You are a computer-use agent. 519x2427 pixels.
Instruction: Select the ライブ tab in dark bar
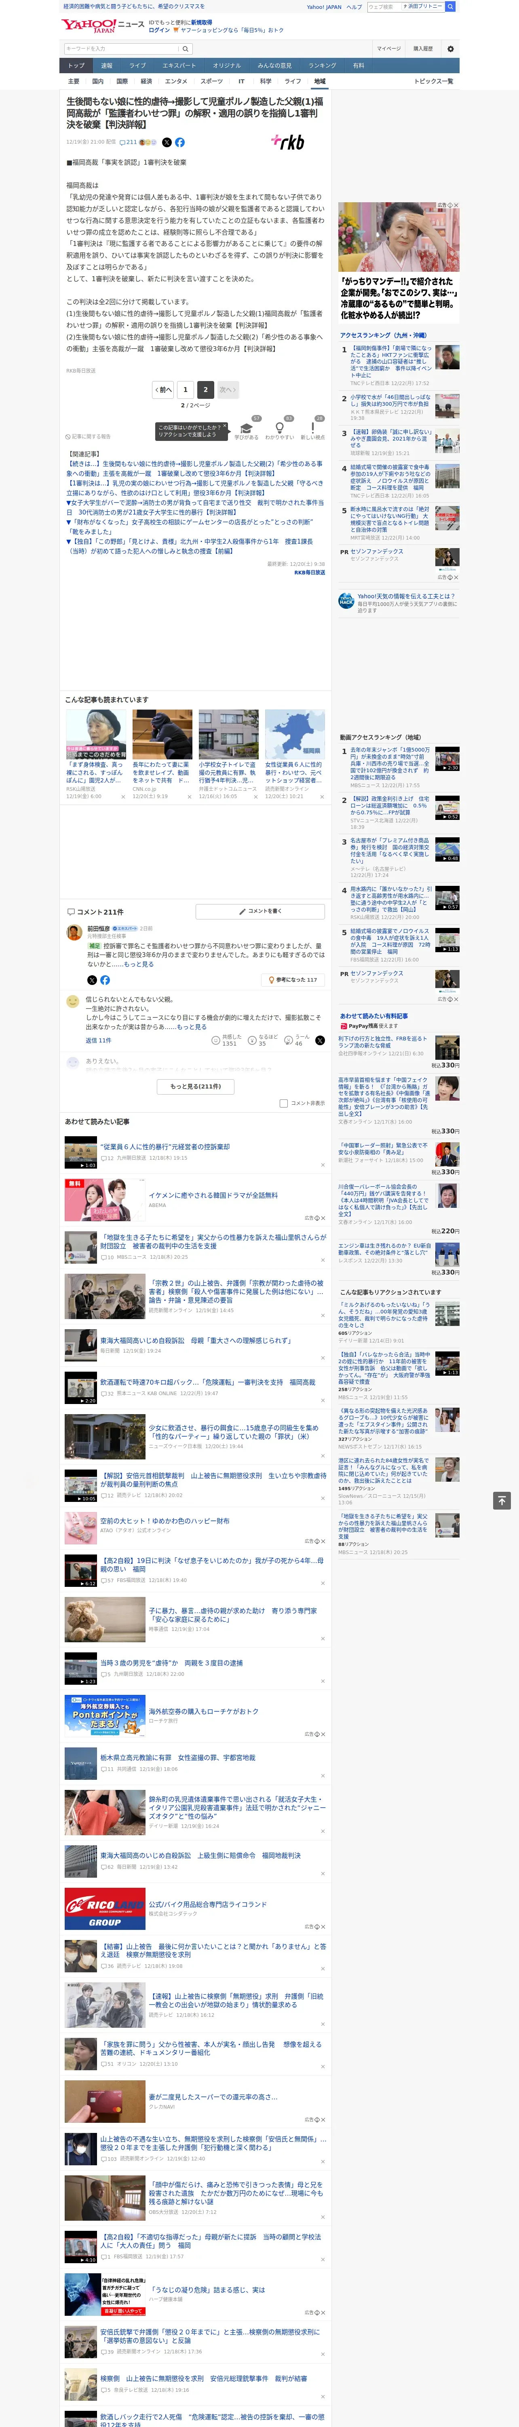tap(137, 66)
